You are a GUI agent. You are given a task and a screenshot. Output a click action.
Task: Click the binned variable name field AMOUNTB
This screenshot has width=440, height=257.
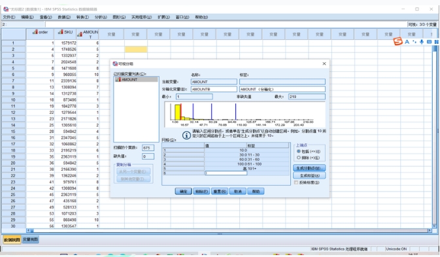click(x=214, y=89)
